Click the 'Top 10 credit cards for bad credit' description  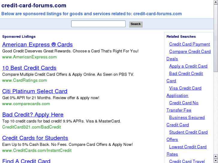(61, 121)
